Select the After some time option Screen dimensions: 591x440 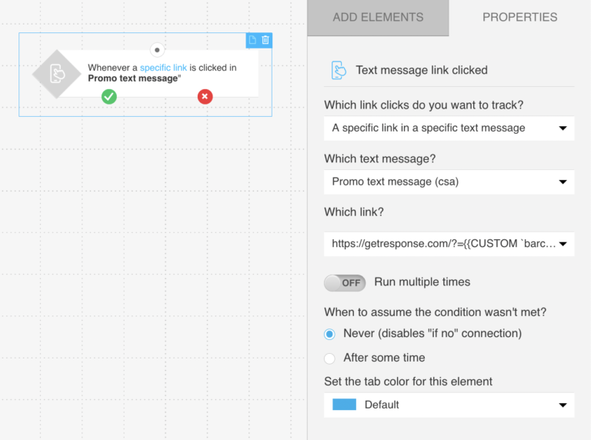pyautogui.click(x=330, y=358)
